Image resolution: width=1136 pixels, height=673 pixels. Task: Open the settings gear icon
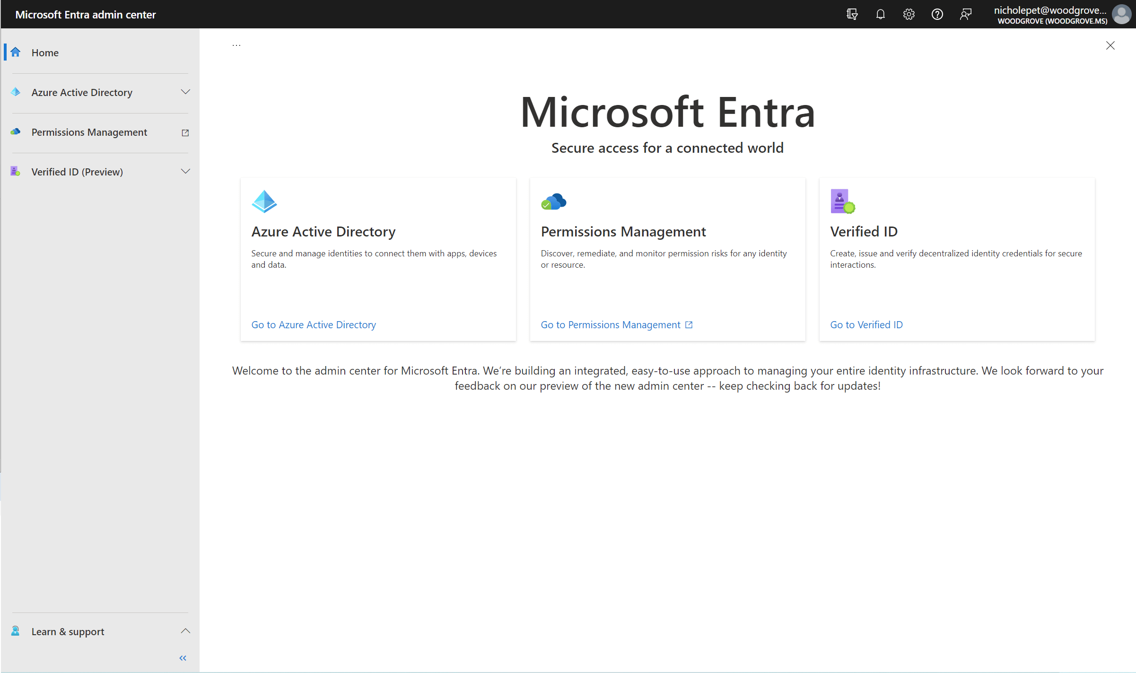(x=909, y=14)
